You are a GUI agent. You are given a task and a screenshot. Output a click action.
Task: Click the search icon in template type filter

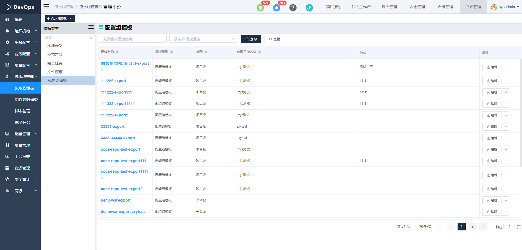pos(90,38)
